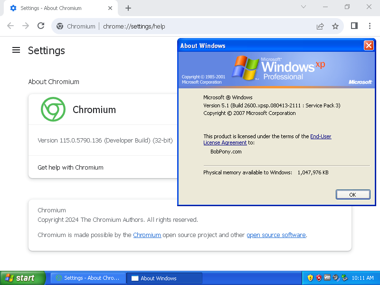Screen dimensions: 380x285
Task: Open the Chromium three-dot menu
Action: pyautogui.click(x=370, y=26)
